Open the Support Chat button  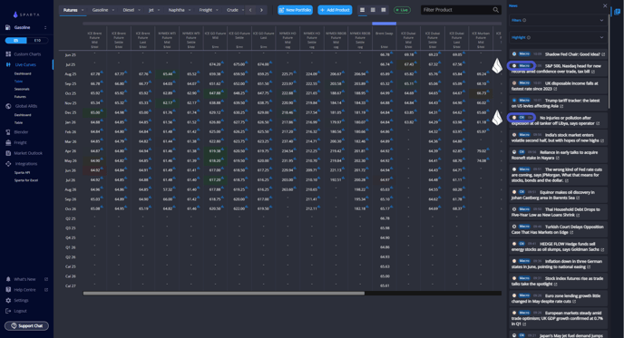pyautogui.click(x=26, y=325)
